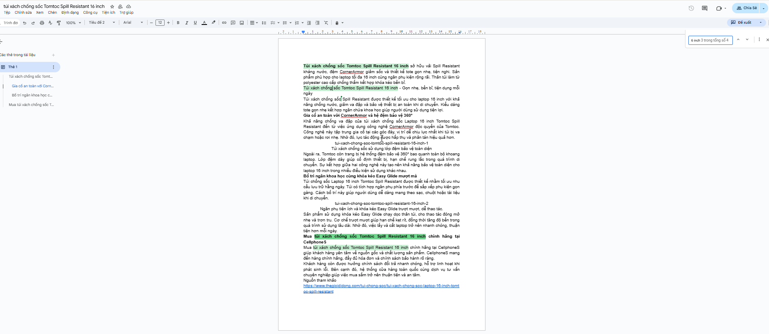The width and height of the screenshot is (769, 334).
Task: Jump to outline heading Mua túi xách chống sốc
Action: [31, 105]
